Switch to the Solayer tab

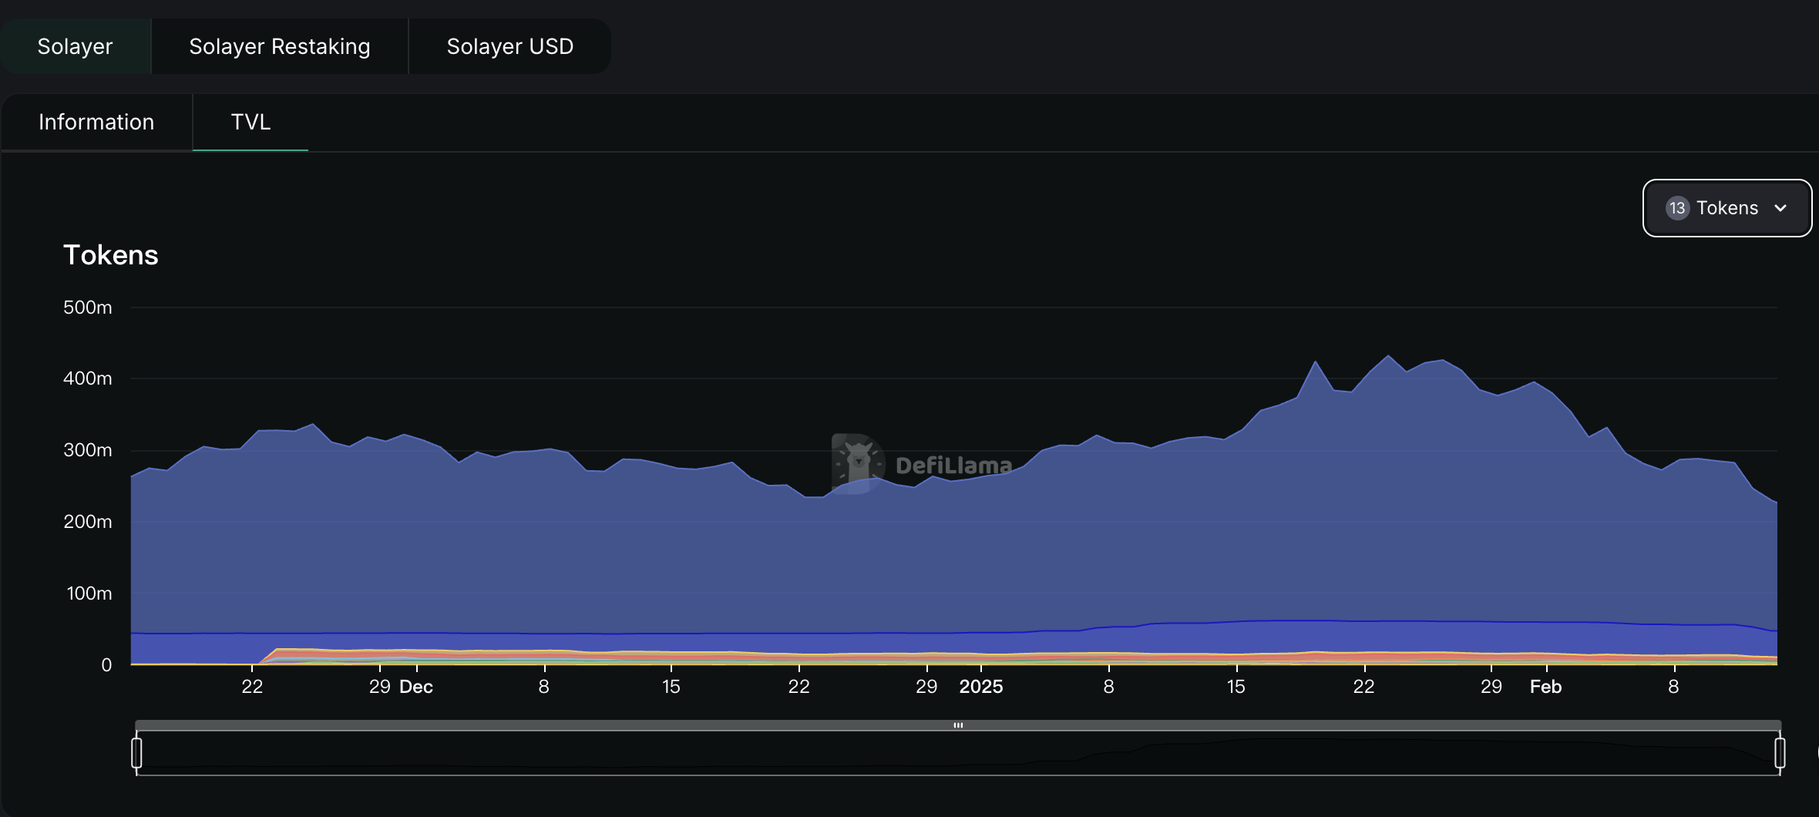pyautogui.click(x=75, y=46)
